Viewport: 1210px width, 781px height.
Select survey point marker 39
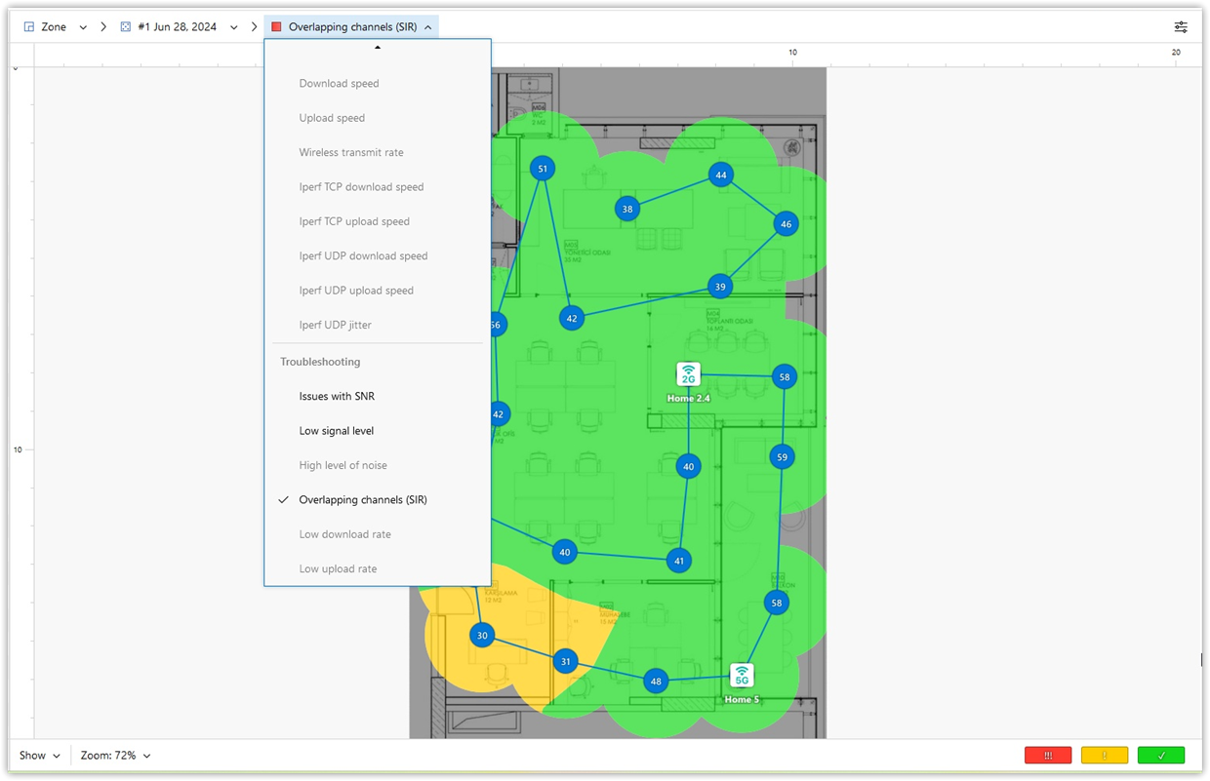tap(720, 286)
